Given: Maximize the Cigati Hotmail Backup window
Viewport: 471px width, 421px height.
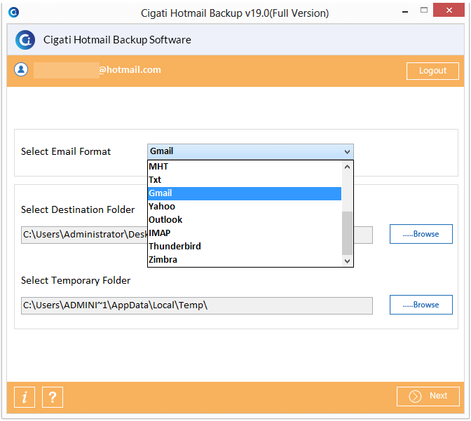Looking at the screenshot, I should [x=424, y=11].
